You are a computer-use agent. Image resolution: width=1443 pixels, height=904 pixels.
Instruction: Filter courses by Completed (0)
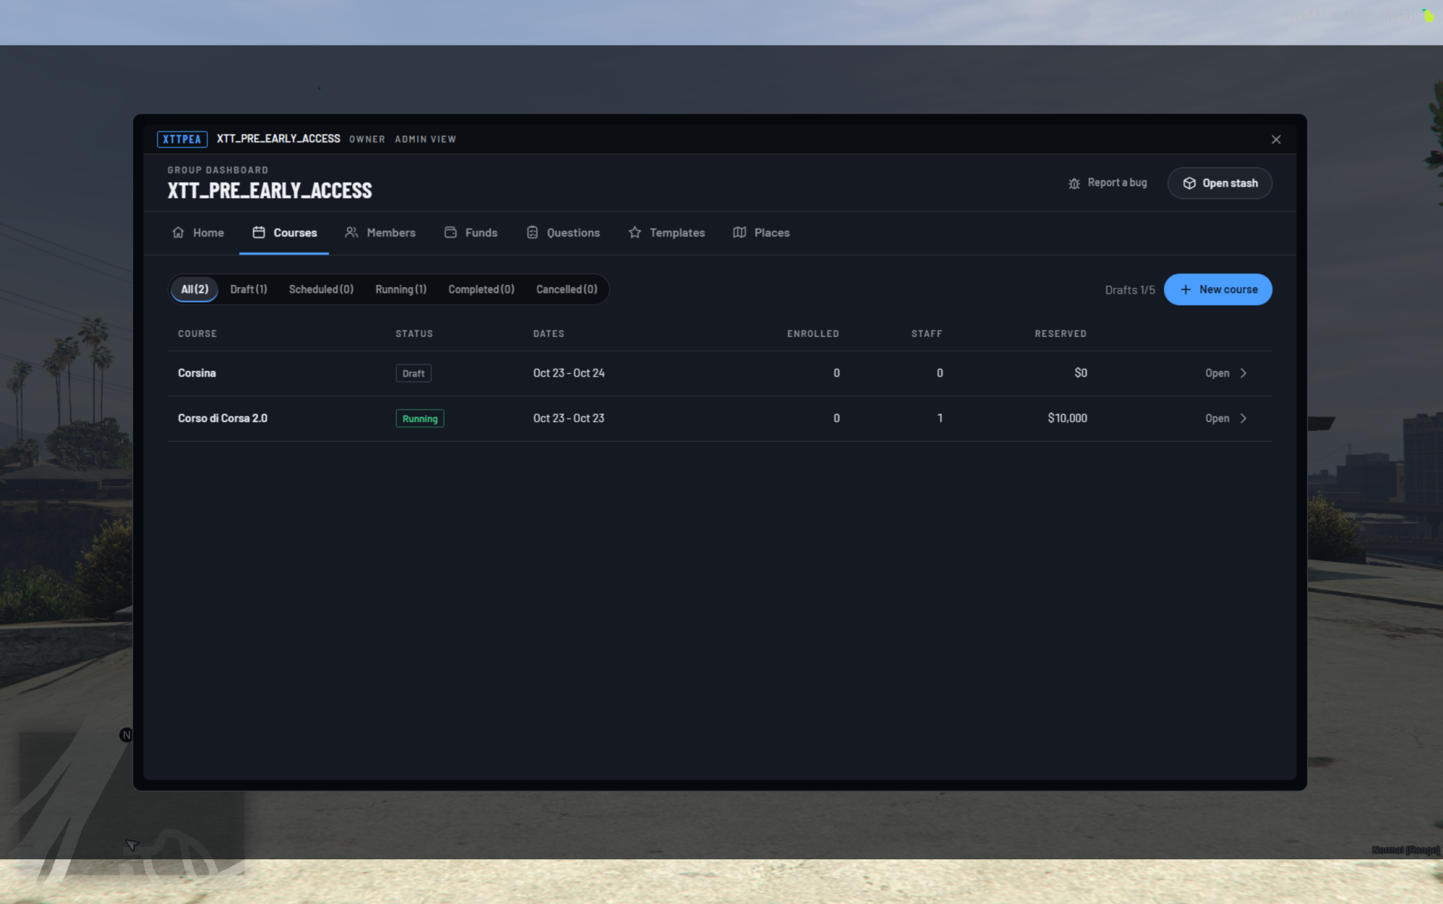pyautogui.click(x=481, y=289)
